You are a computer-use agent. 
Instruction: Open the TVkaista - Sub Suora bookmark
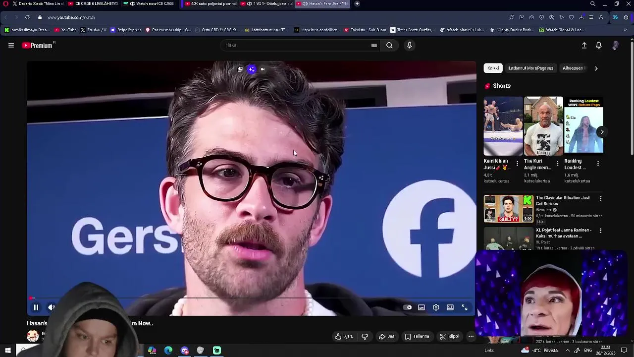click(365, 30)
